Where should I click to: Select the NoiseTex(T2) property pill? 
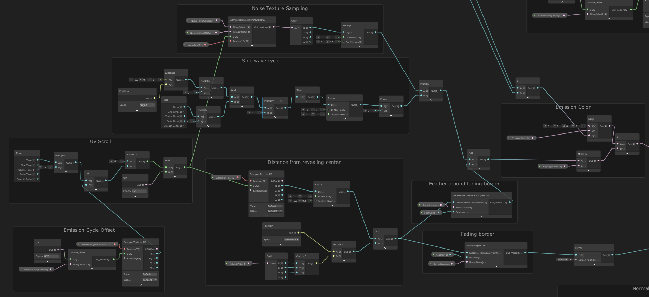(196, 45)
